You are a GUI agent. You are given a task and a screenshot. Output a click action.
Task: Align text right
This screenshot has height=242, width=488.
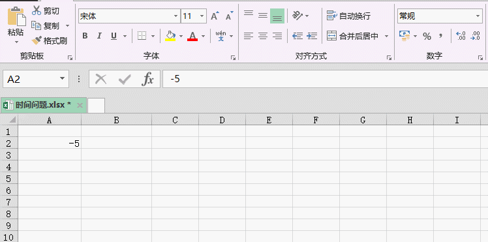(x=277, y=36)
